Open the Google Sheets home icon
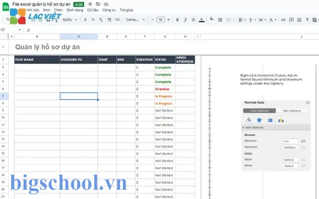Image resolution: width=319 pixels, height=199 pixels. [6, 7]
